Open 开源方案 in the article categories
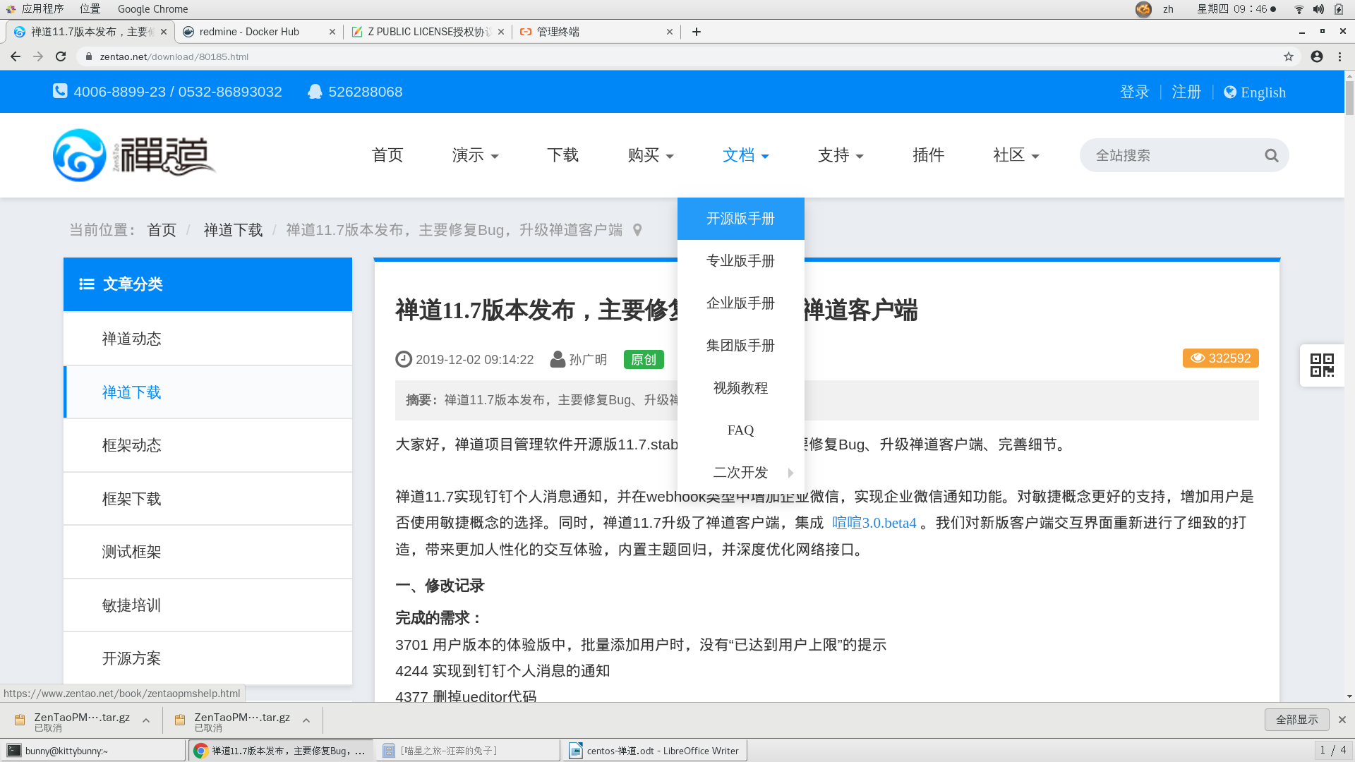This screenshot has width=1355, height=762. coord(207,658)
